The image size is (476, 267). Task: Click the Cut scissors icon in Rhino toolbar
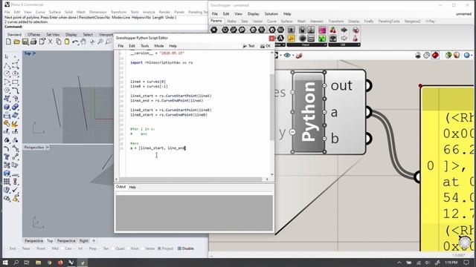[50, 42]
